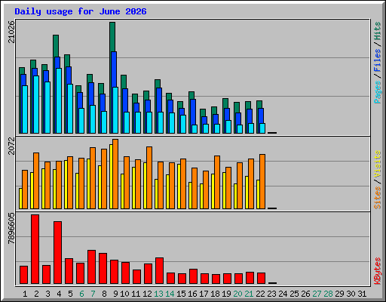
Task: Click day label 31 on the axis
Action: (362, 294)
